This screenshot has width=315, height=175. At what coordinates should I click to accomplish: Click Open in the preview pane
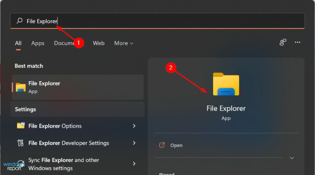(x=176, y=145)
